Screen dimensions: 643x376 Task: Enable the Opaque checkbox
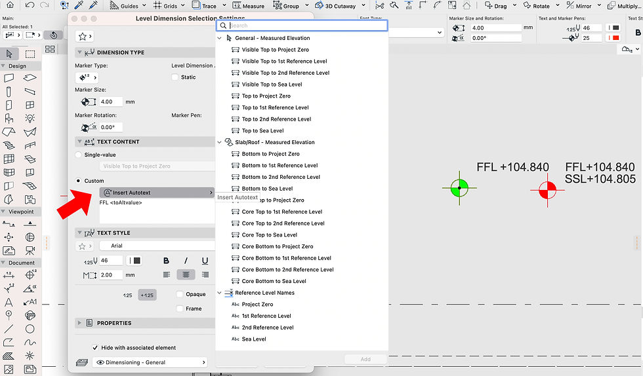tap(180, 294)
